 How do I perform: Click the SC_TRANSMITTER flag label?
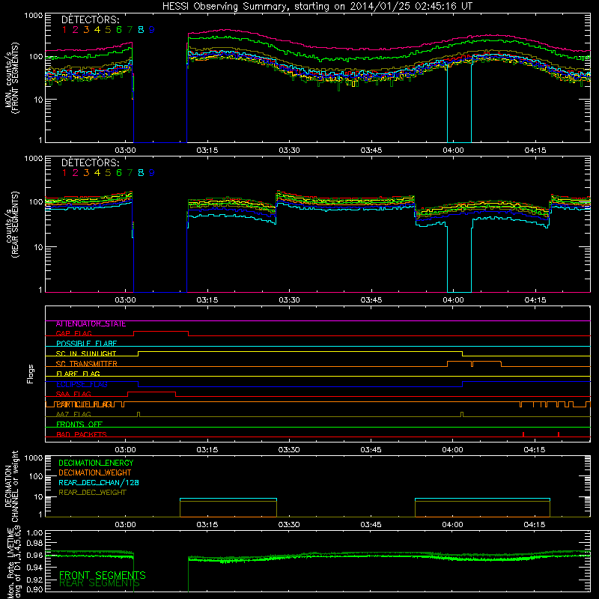(x=87, y=364)
